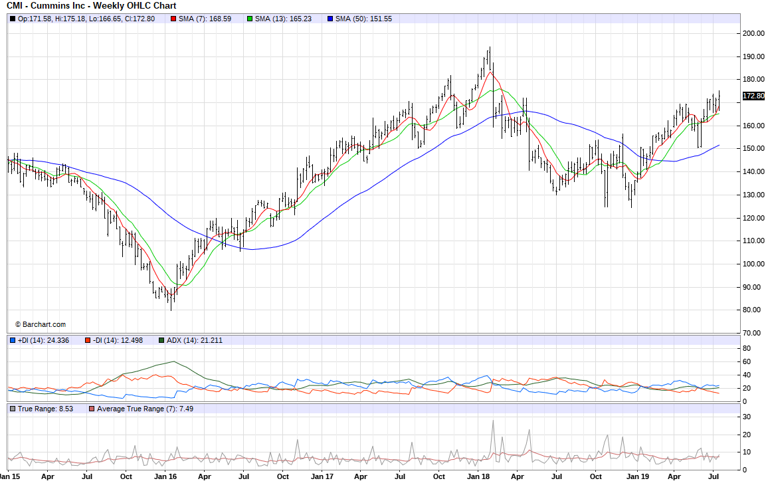Viewport: 768px width, 497px height.
Task: Select the current price tag 172.80
Action: (753, 96)
